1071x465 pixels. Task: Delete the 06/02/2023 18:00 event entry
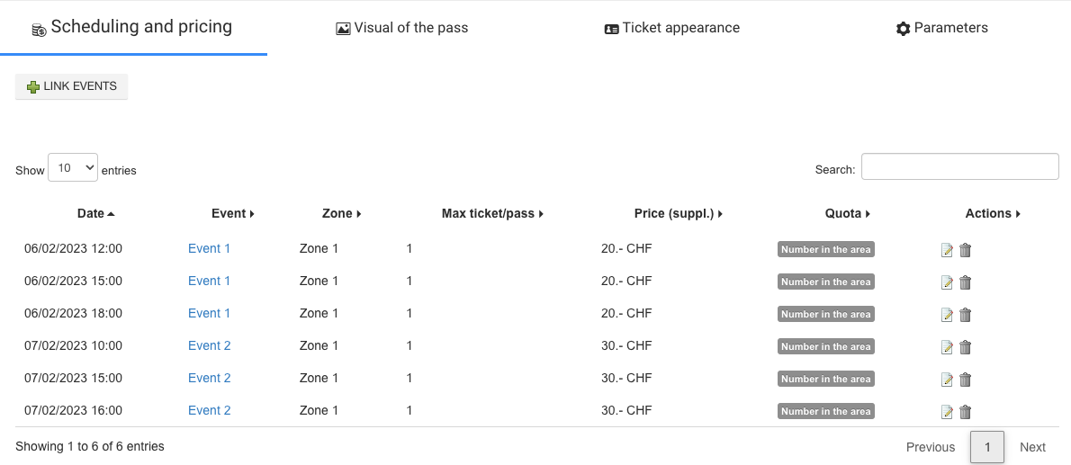tap(965, 315)
